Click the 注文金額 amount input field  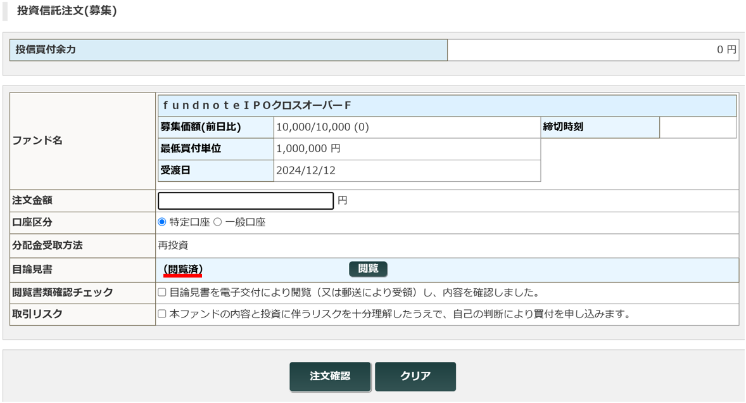[246, 201]
